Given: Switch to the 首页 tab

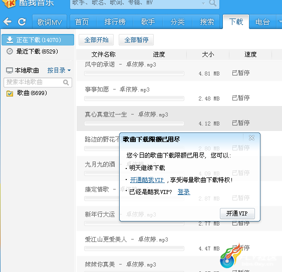Looking at the screenshot, I should 82,22.
